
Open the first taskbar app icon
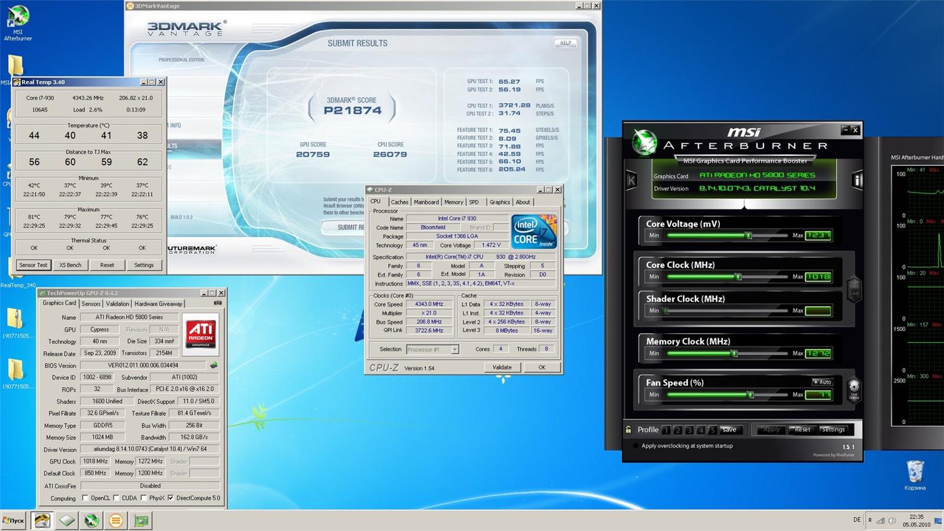pos(42,520)
